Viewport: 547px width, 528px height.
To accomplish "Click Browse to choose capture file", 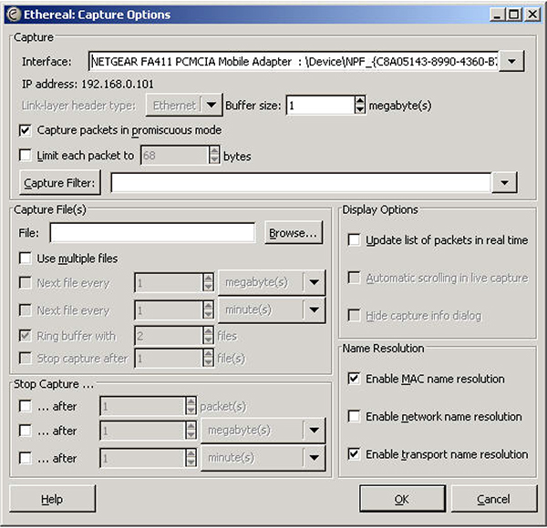I will click(293, 233).
